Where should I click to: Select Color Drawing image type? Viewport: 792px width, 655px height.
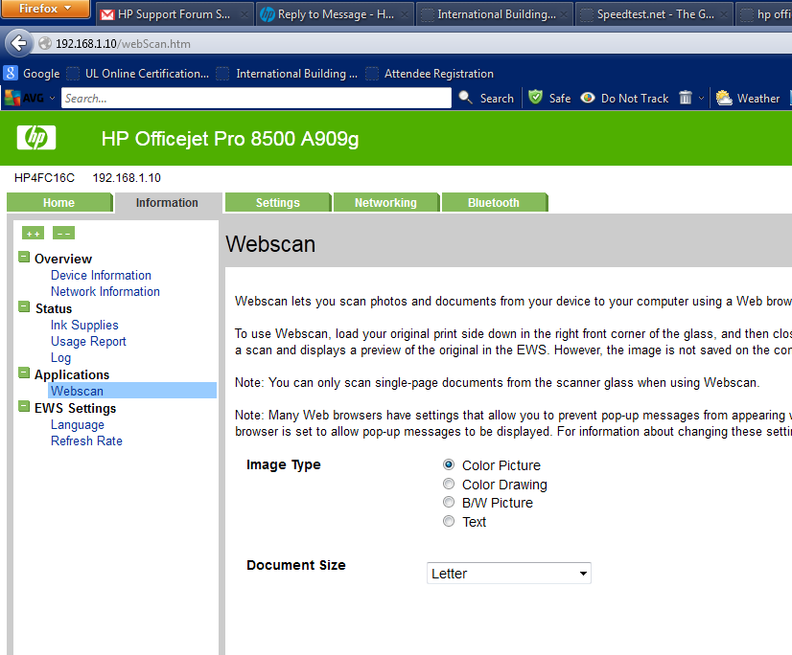(449, 484)
